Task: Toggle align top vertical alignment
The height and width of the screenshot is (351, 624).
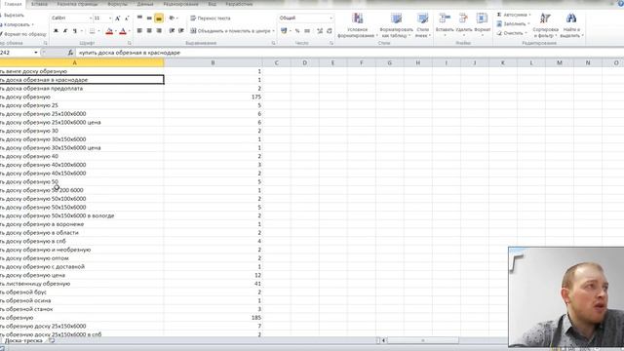Action: point(139,18)
